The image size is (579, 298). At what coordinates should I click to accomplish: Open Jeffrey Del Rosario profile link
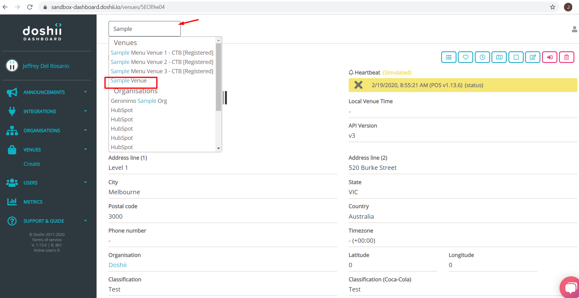click(46, 66)
